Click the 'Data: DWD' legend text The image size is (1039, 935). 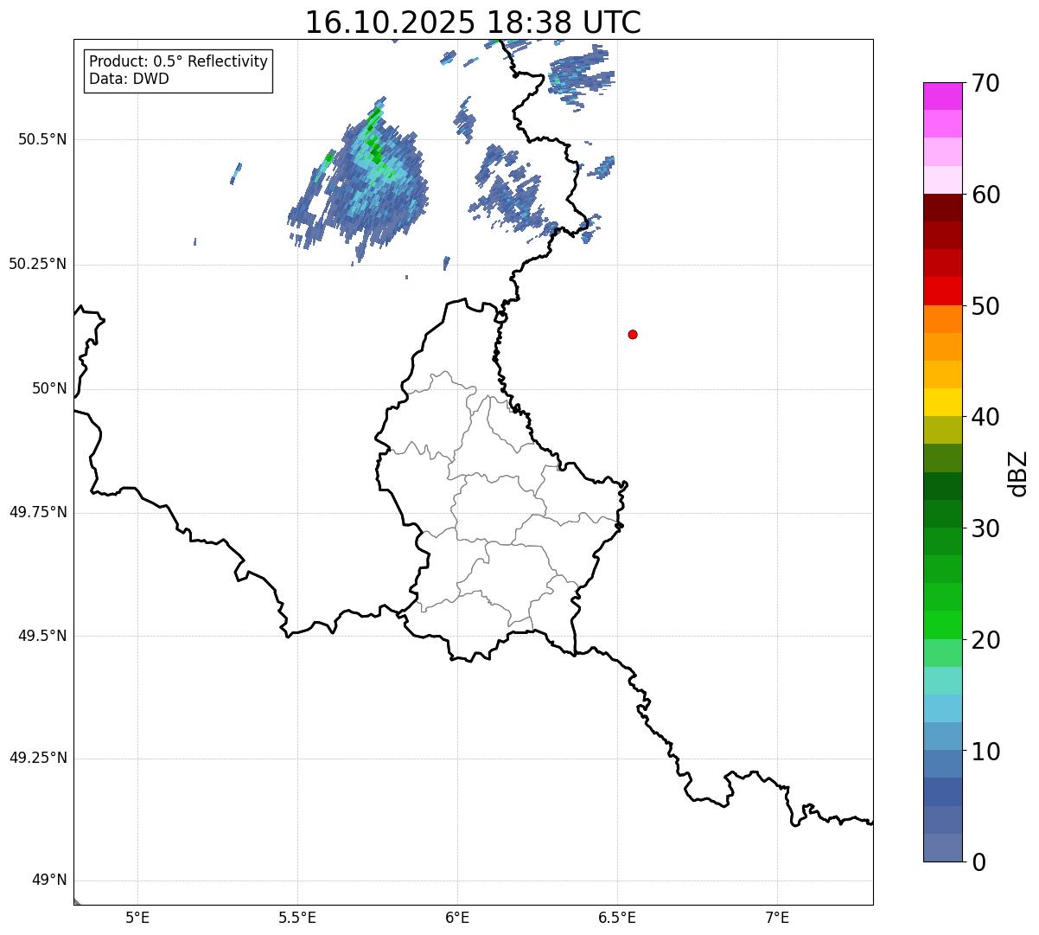coord(129,79)
